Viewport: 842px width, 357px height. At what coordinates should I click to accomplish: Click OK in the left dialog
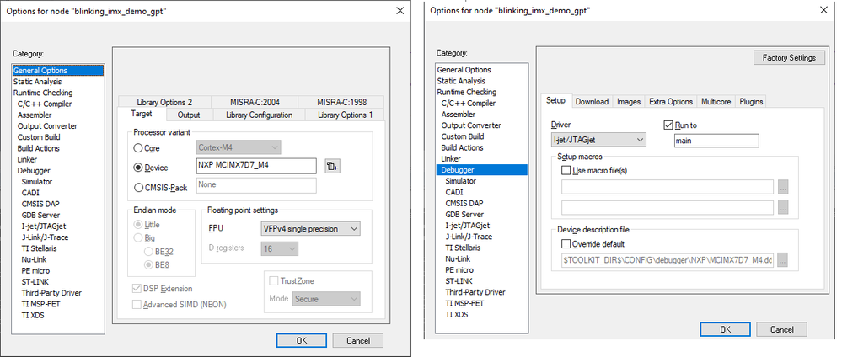(x=301, y=340)
